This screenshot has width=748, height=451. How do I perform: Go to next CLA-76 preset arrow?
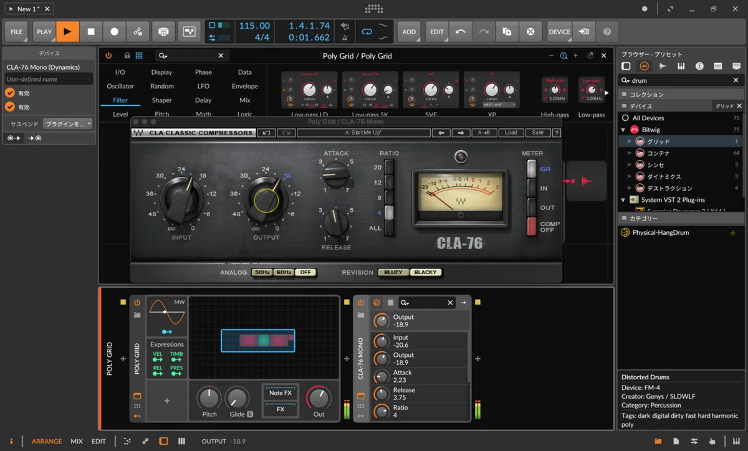tap(461, 133)
